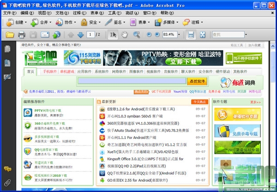
Task: Click the 注释 comment bubble icon
Action: pyautogui.click(x=186, y=23)
